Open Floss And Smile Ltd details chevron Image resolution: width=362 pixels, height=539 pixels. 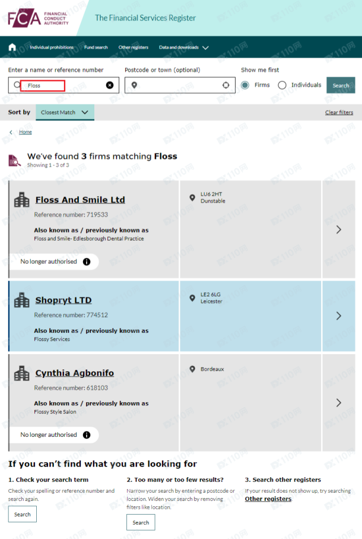tap(339, 229)
